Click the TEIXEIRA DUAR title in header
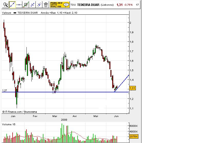Screen dimensions: 208x143 pos(88,5)
